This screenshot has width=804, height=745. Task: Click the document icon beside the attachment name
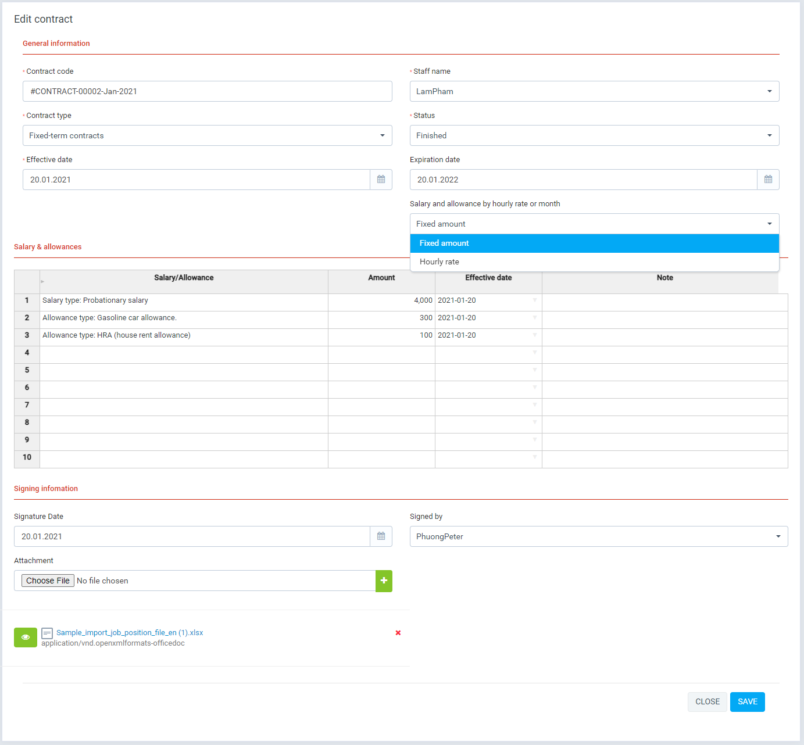[47, 633]
